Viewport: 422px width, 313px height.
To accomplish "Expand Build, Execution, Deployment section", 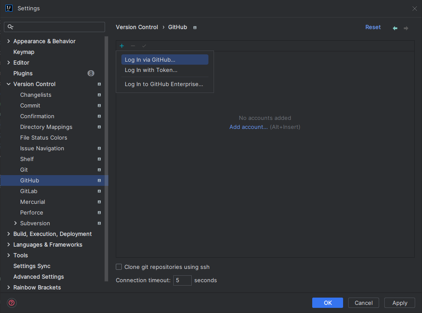I will [9, 234].
